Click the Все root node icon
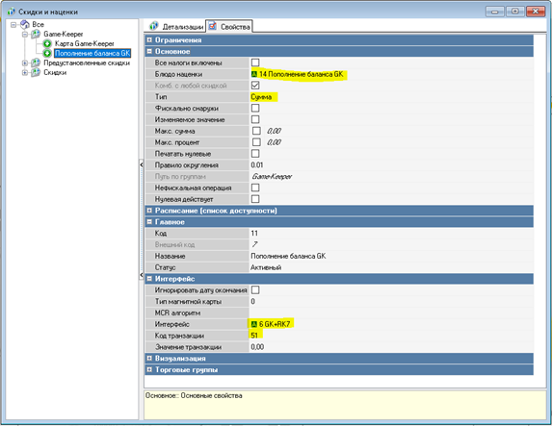The height and width of the screenshot is (426, 552). (25, 24)
